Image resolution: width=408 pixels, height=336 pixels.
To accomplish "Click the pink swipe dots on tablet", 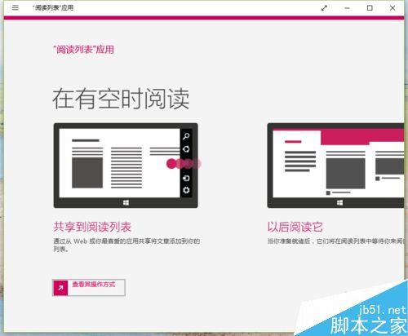I will 184,163.
